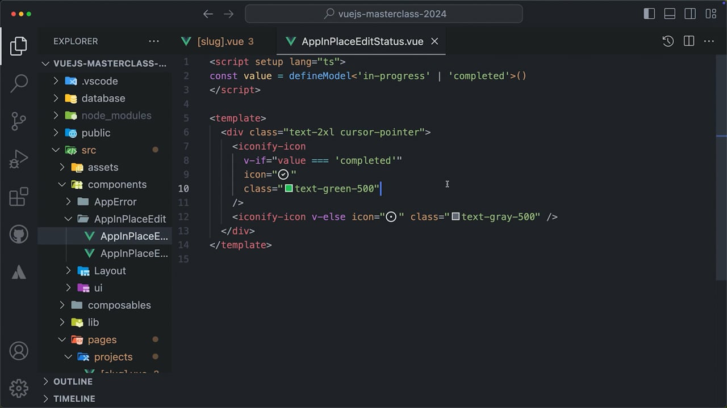Collapse the projects folder
The width and height of the screenshot is (727, 408).
click(x=105, y=357)
